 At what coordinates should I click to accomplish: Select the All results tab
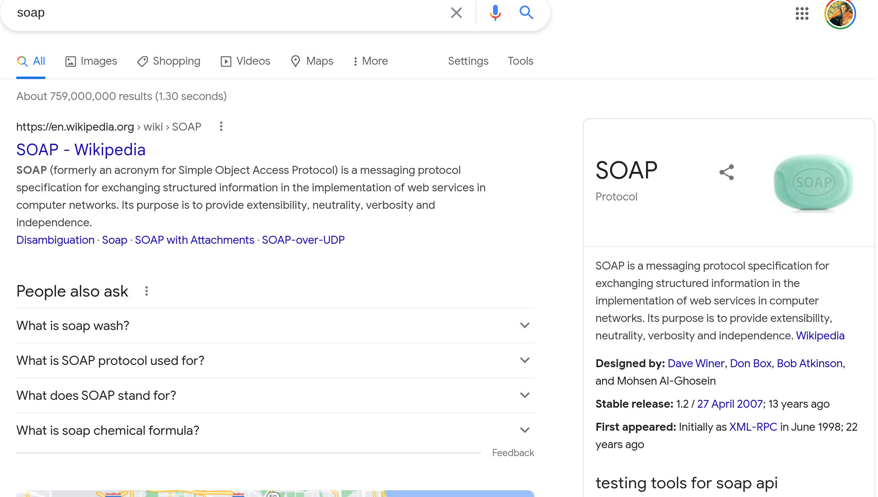[x=31, y=61]
